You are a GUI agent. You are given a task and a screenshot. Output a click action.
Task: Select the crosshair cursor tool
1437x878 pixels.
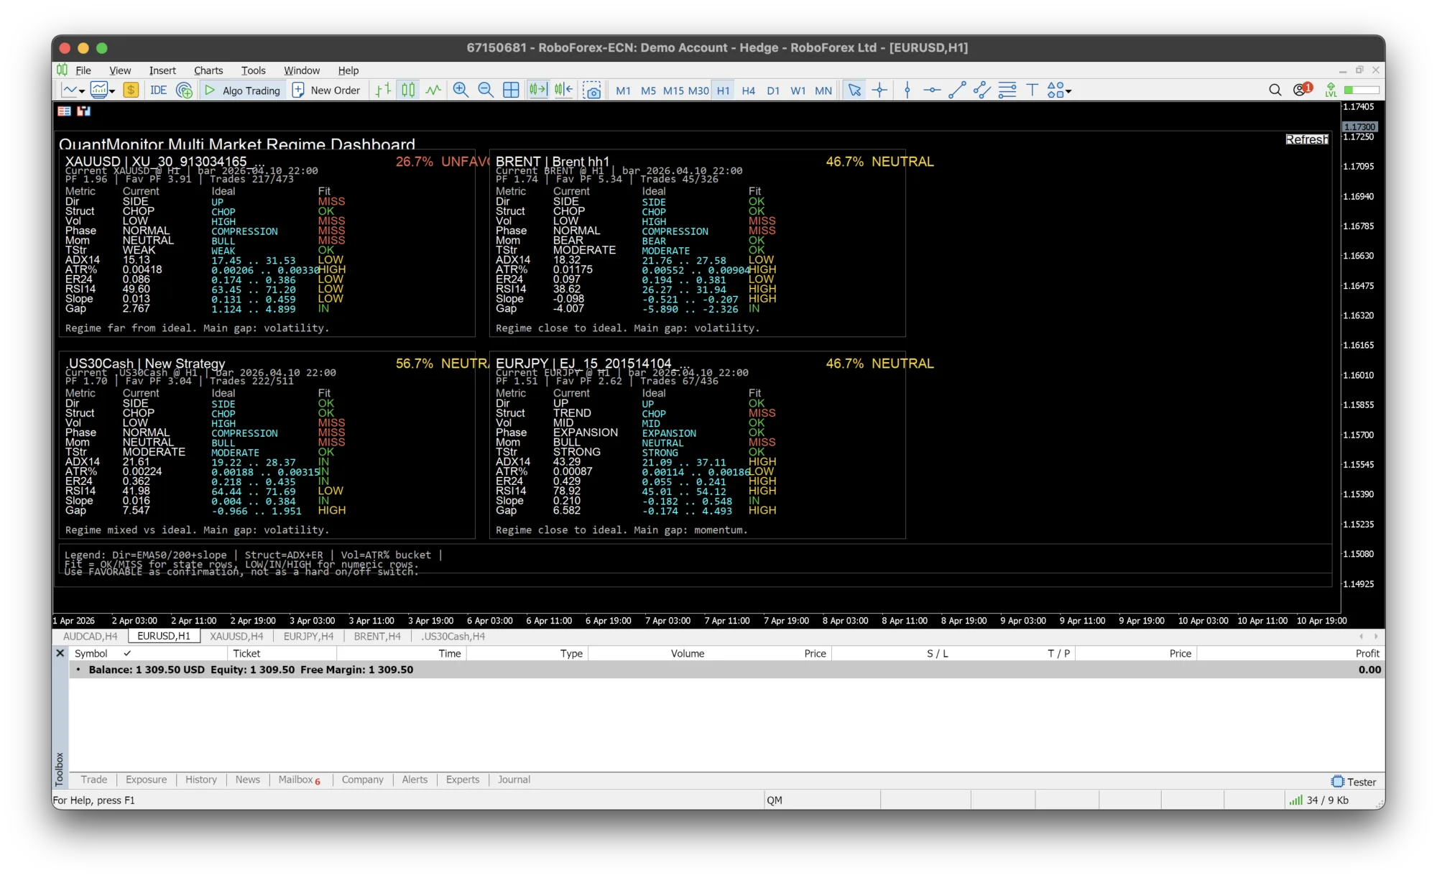[879, 90]
